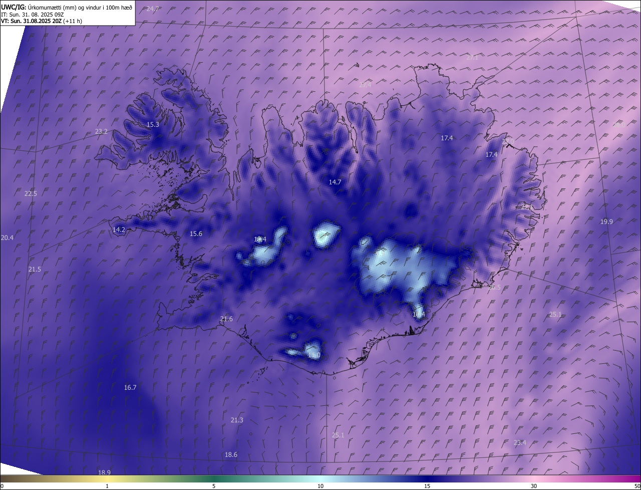641x490 pixels.
Task: Click the 21.6 value label
Action: [x=226, y=319]
